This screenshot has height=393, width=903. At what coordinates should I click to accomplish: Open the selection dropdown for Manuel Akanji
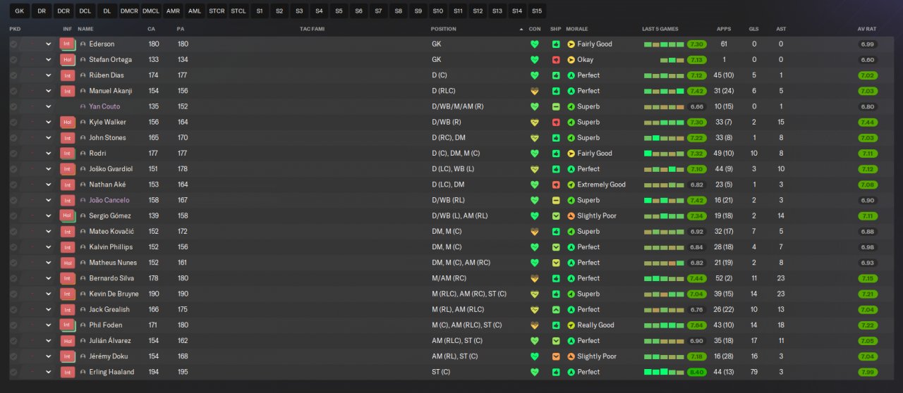[x=48, y=91]
